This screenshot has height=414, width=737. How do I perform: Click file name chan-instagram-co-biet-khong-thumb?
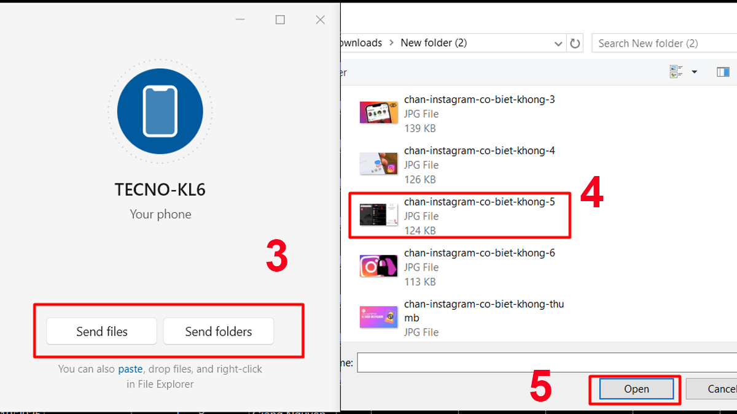tap(484, 311)
